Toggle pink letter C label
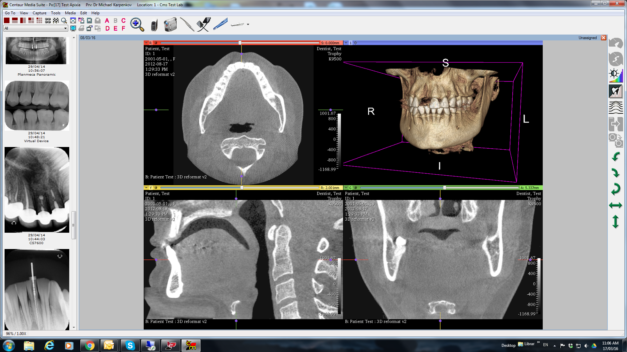 (123, 21)
